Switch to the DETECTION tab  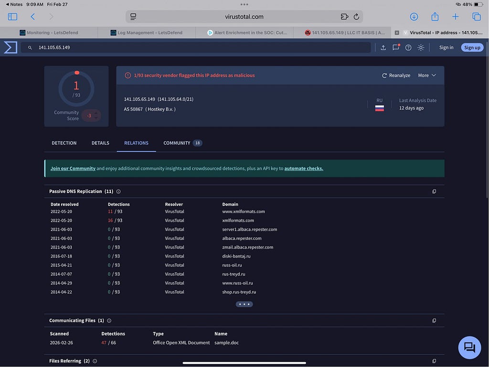(64, 143)
